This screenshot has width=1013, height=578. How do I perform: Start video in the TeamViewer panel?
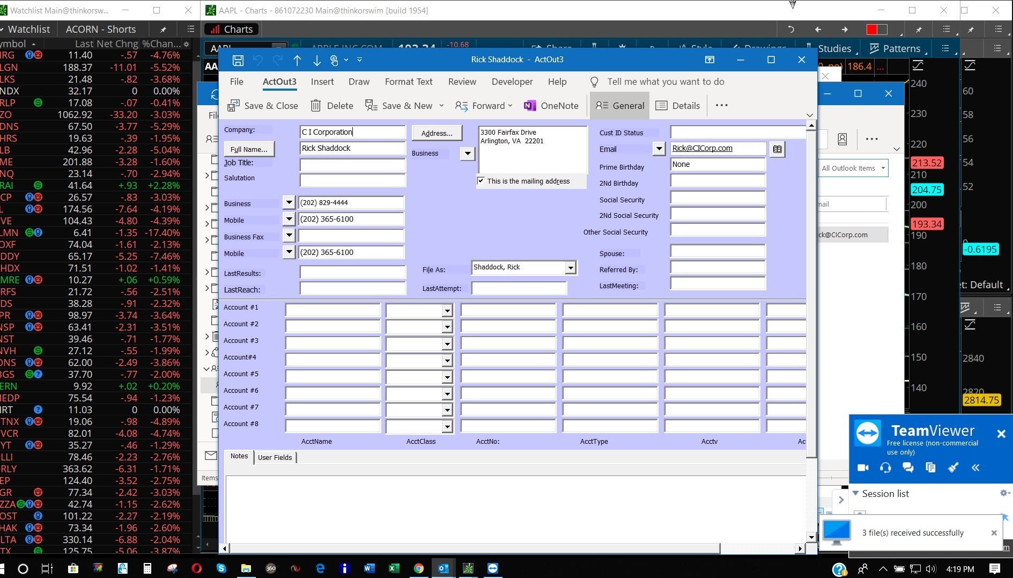[863, 467]
